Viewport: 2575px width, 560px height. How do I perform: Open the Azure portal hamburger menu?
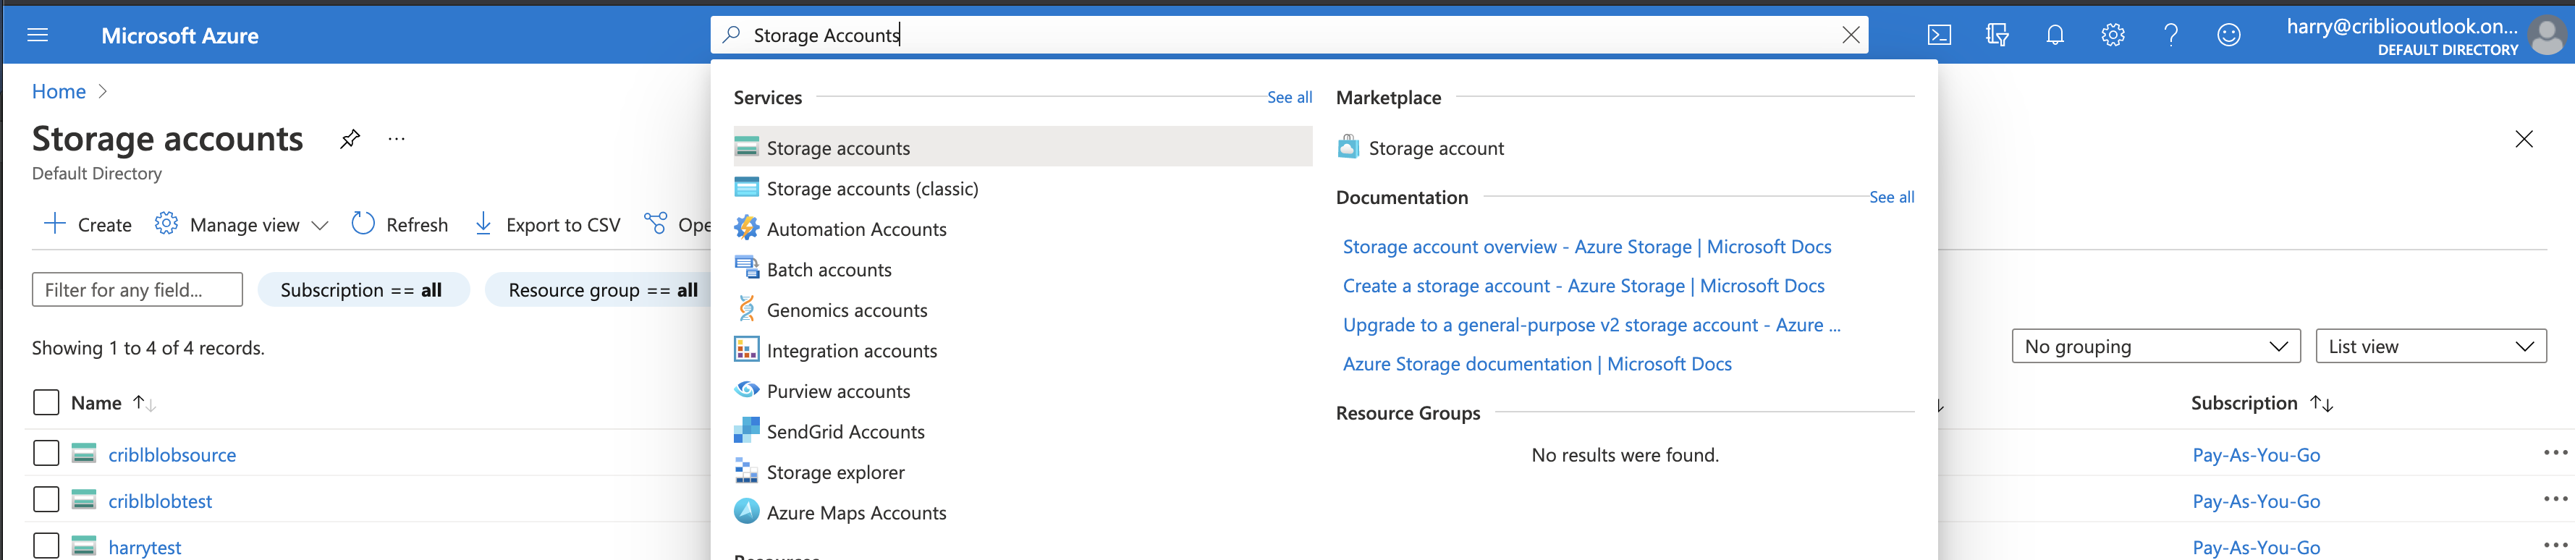(x=38, y=35)
